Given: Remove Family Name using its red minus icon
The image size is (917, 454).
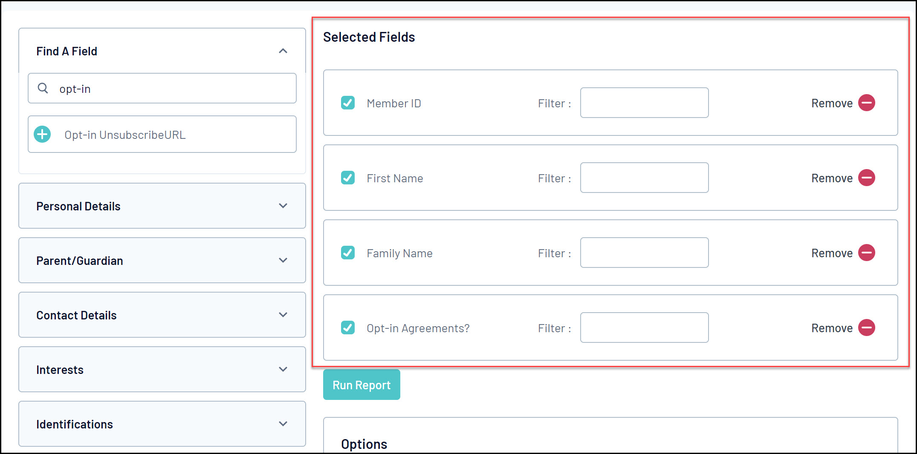Looking at the screenshot, I should [x=866, y=253].
